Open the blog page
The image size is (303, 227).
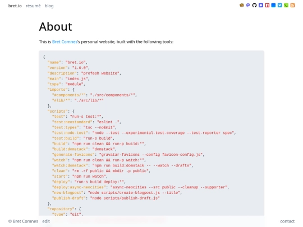pos(49,6)
